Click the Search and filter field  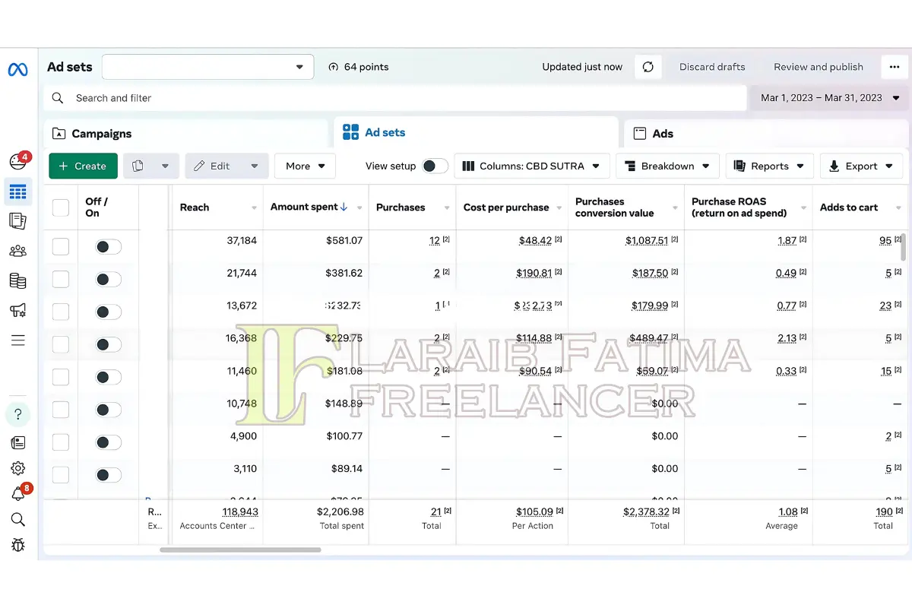pos(395,98)
